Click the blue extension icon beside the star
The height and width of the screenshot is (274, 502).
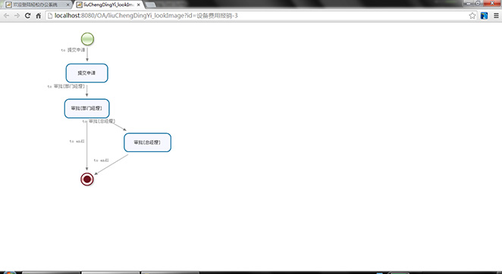coord(484,16)
